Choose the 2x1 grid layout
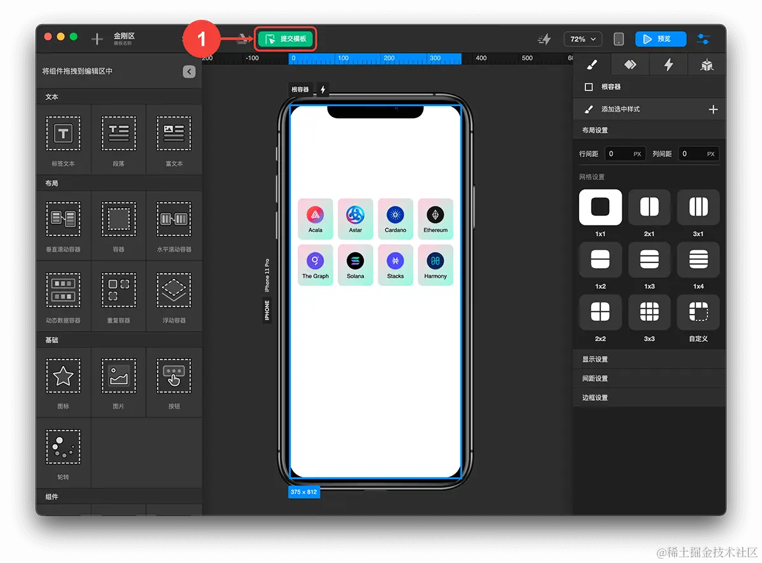762x563 pixels. pyautogui.click(x=649, y=207)
